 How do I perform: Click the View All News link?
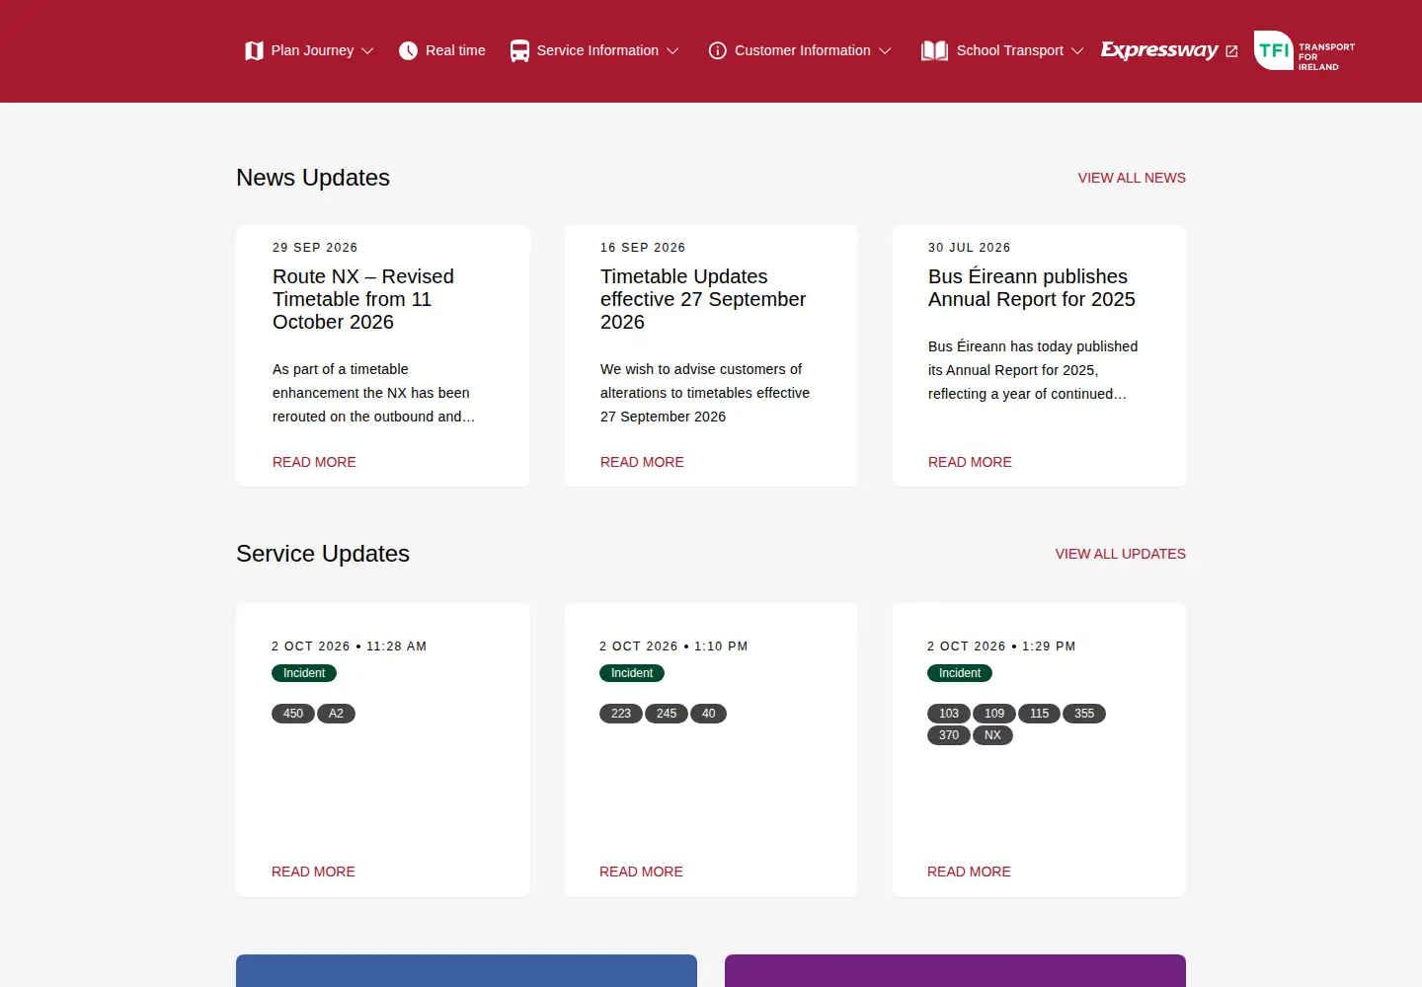point(1132,178)
